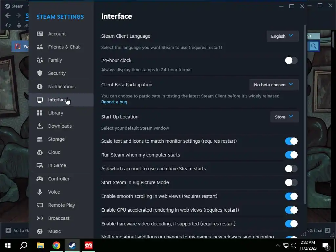This screenshot has height=252, width=336.
Task: Click the Security shield icon
Action: coord(40,73)
